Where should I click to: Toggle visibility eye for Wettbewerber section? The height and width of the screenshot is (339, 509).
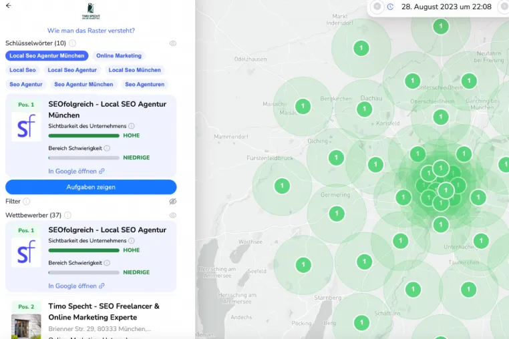173,215
